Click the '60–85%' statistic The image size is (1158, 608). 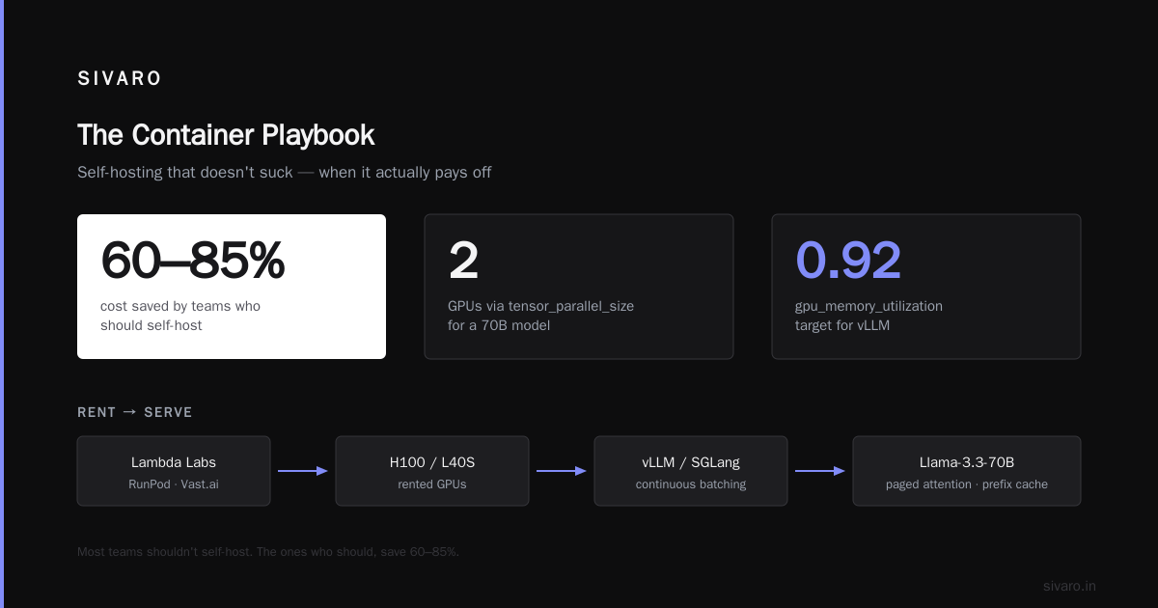pyautogui.click(x=193, y=260)
